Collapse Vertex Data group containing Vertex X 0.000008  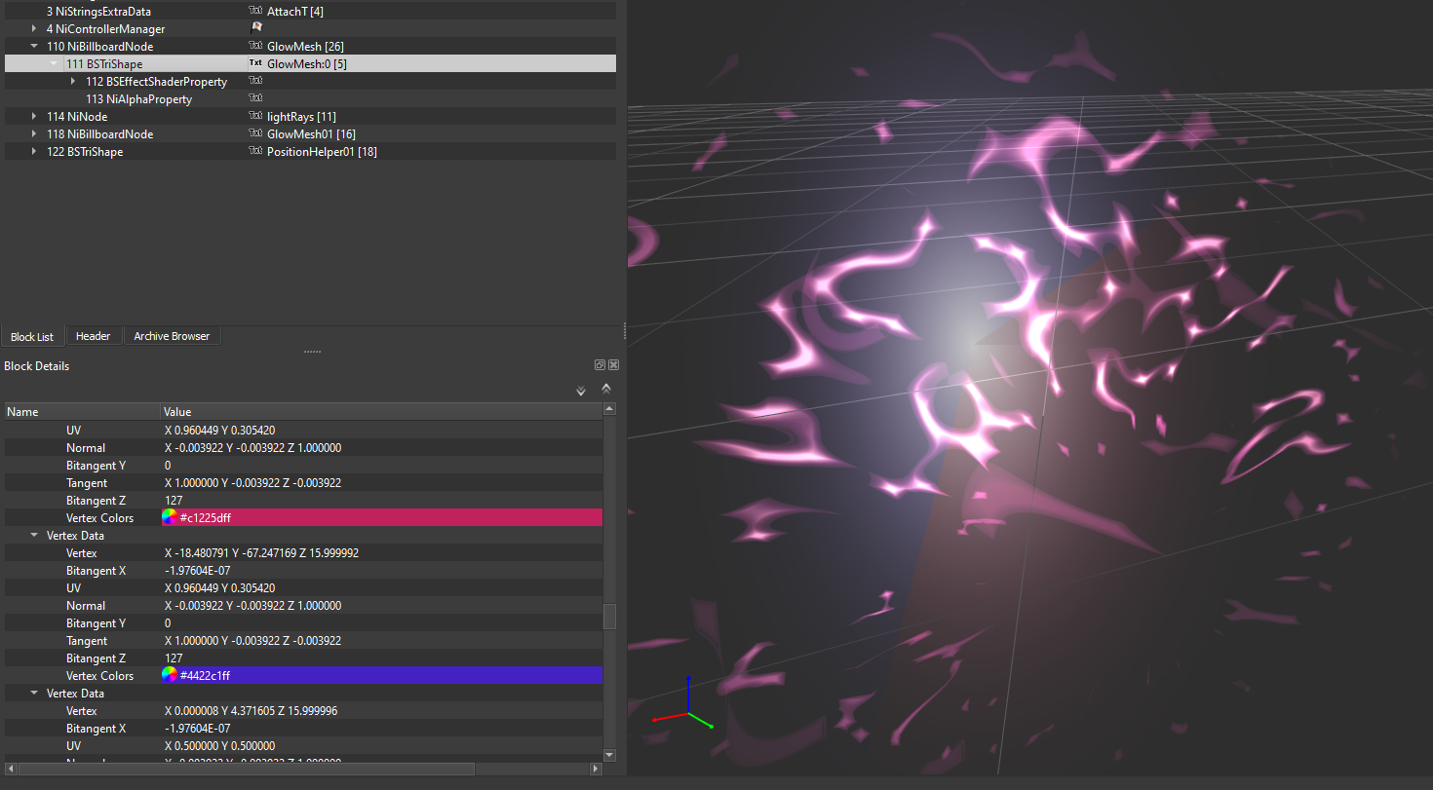pyautogui.click(x=35, y=693)
